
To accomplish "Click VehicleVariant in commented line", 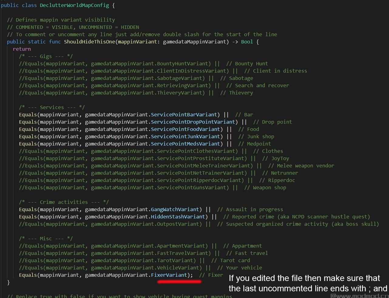I will tap(178, 268).
